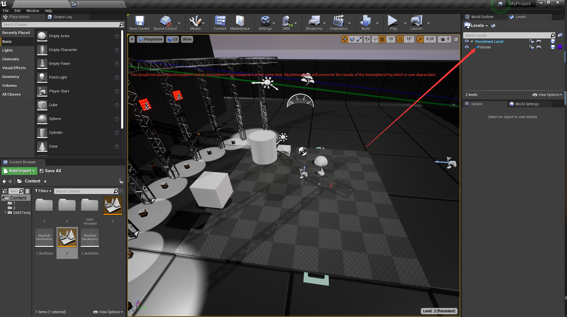Lock the Persistent Level
This screenshot has height=317, width=567.
click(x=532, y=41)
